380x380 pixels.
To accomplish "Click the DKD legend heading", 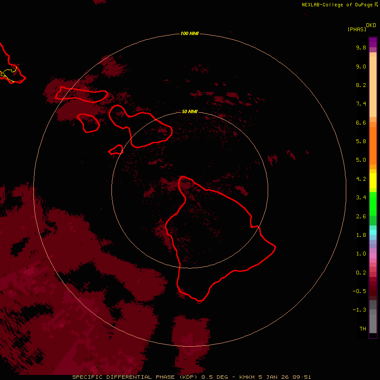I will (x=371, y=25).
